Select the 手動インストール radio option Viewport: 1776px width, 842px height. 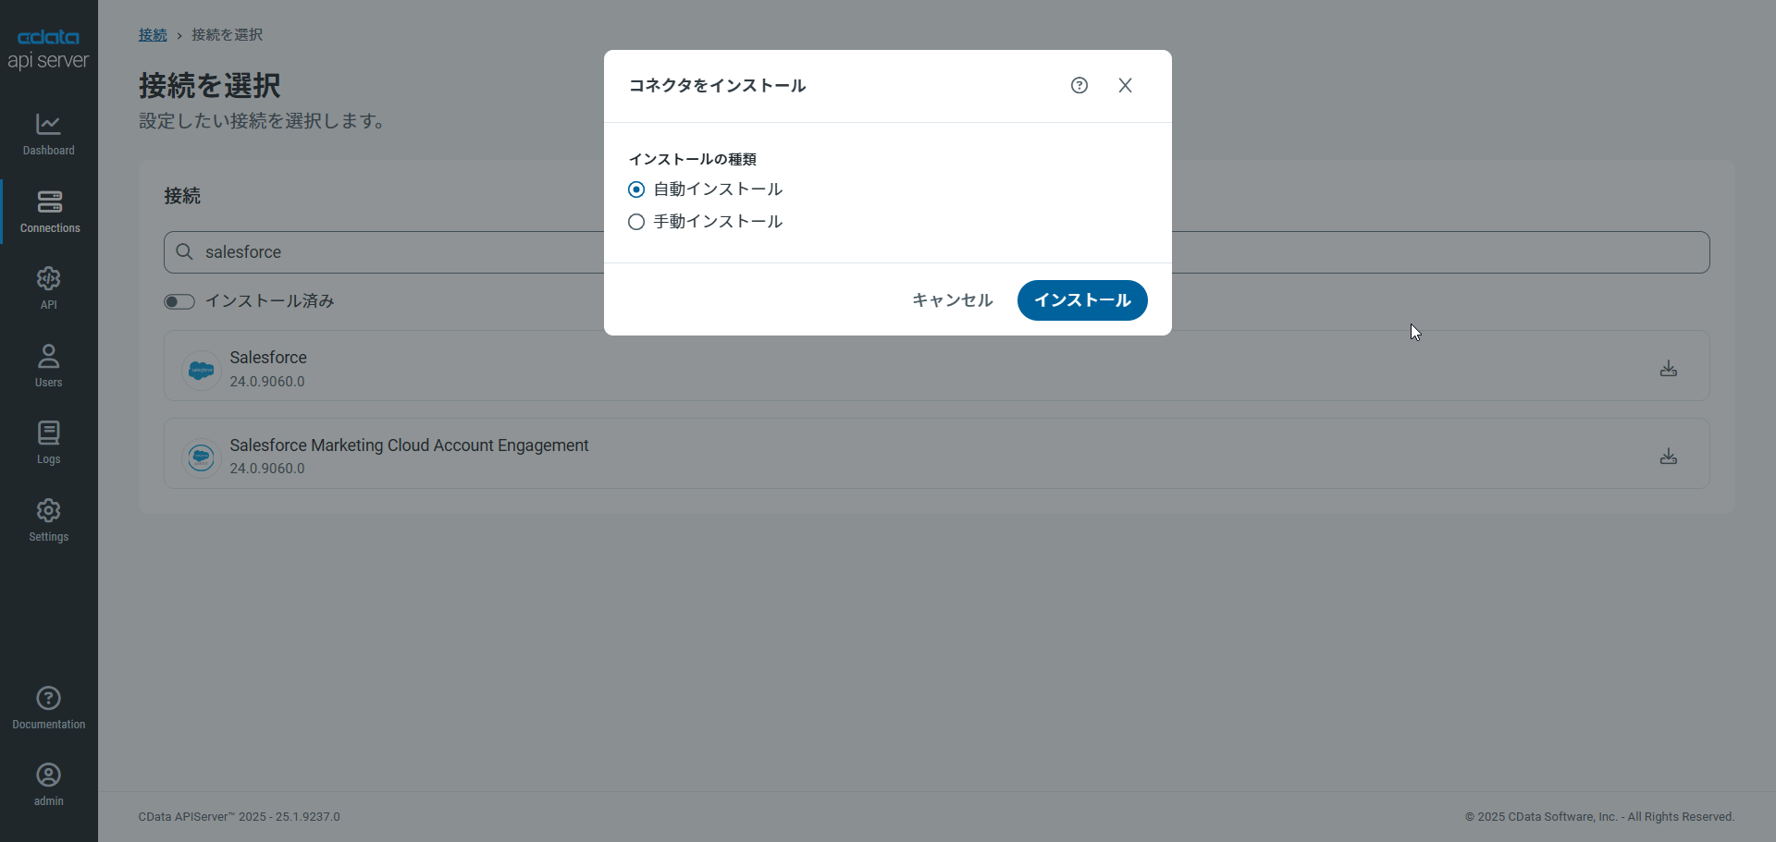(x=636, y=222)
